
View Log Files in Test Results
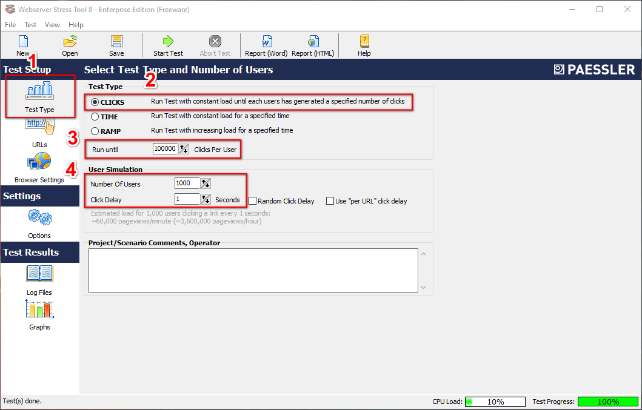pyautogui.click(x=39, y=277)
